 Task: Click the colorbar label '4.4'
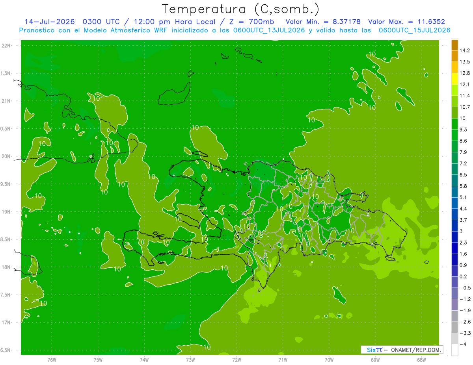pyautogui.click(x=463, y=208)
